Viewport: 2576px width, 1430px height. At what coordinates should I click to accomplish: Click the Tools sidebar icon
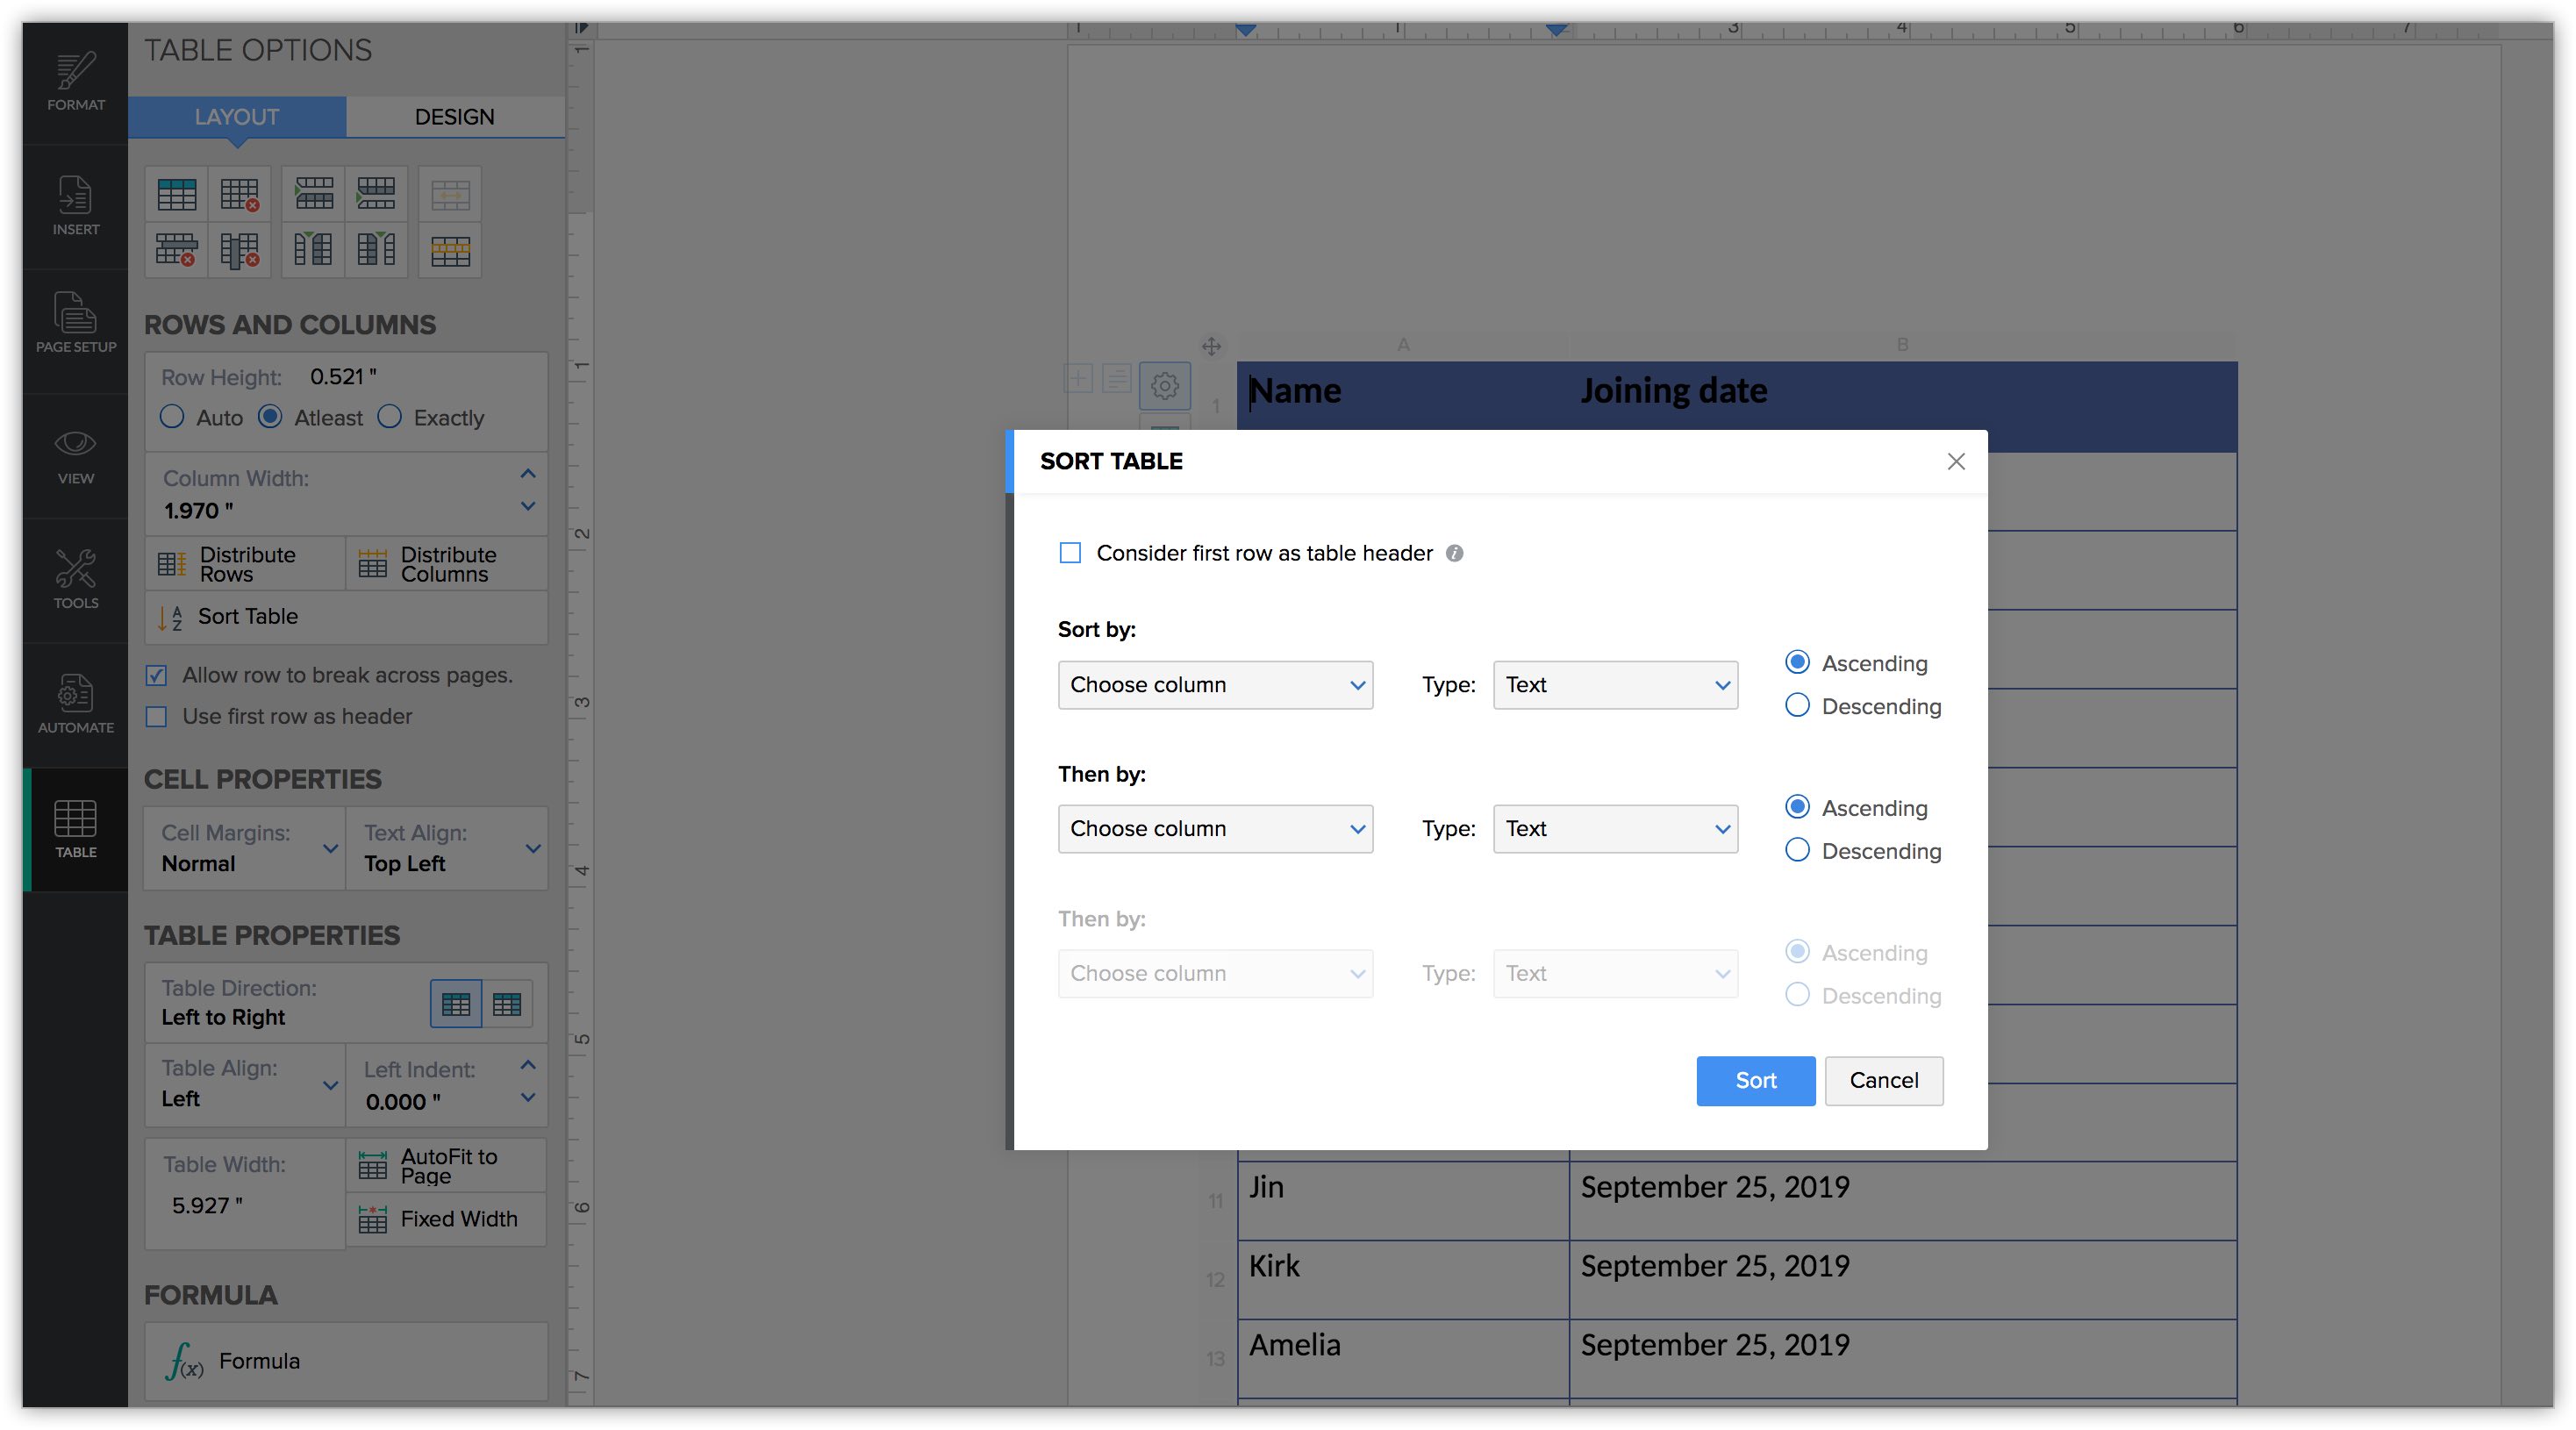coord(75,579)
